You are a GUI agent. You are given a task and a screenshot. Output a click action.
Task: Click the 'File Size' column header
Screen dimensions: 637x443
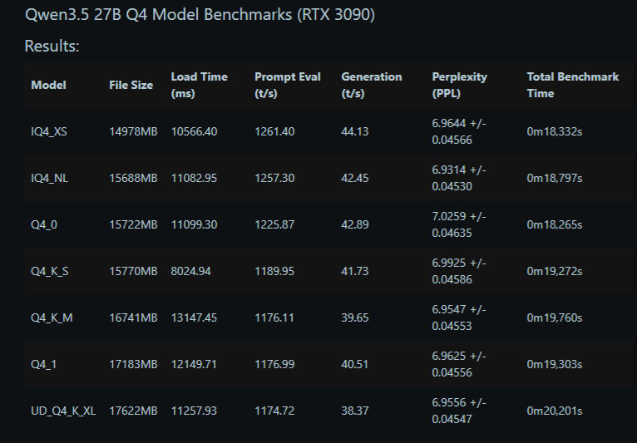tap(131, 85)
